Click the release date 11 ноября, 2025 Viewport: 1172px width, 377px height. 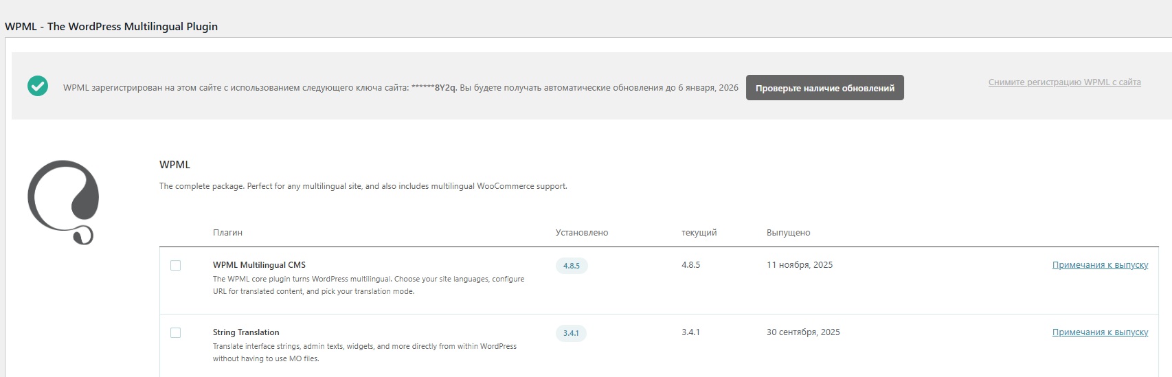point(799,265)
